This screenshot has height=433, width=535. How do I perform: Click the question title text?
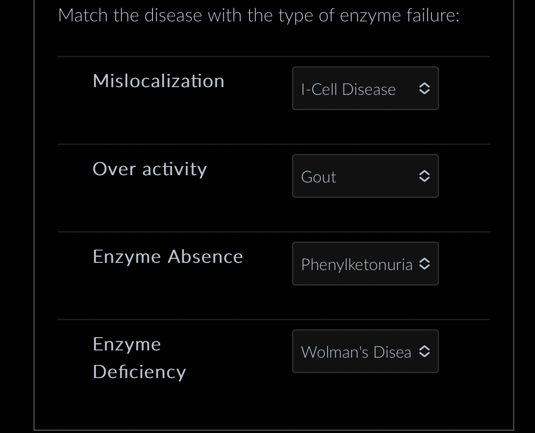tap(259, 15)
